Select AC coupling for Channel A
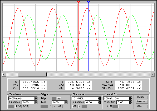The image size is (157, 111). click(x=75, y=106)
